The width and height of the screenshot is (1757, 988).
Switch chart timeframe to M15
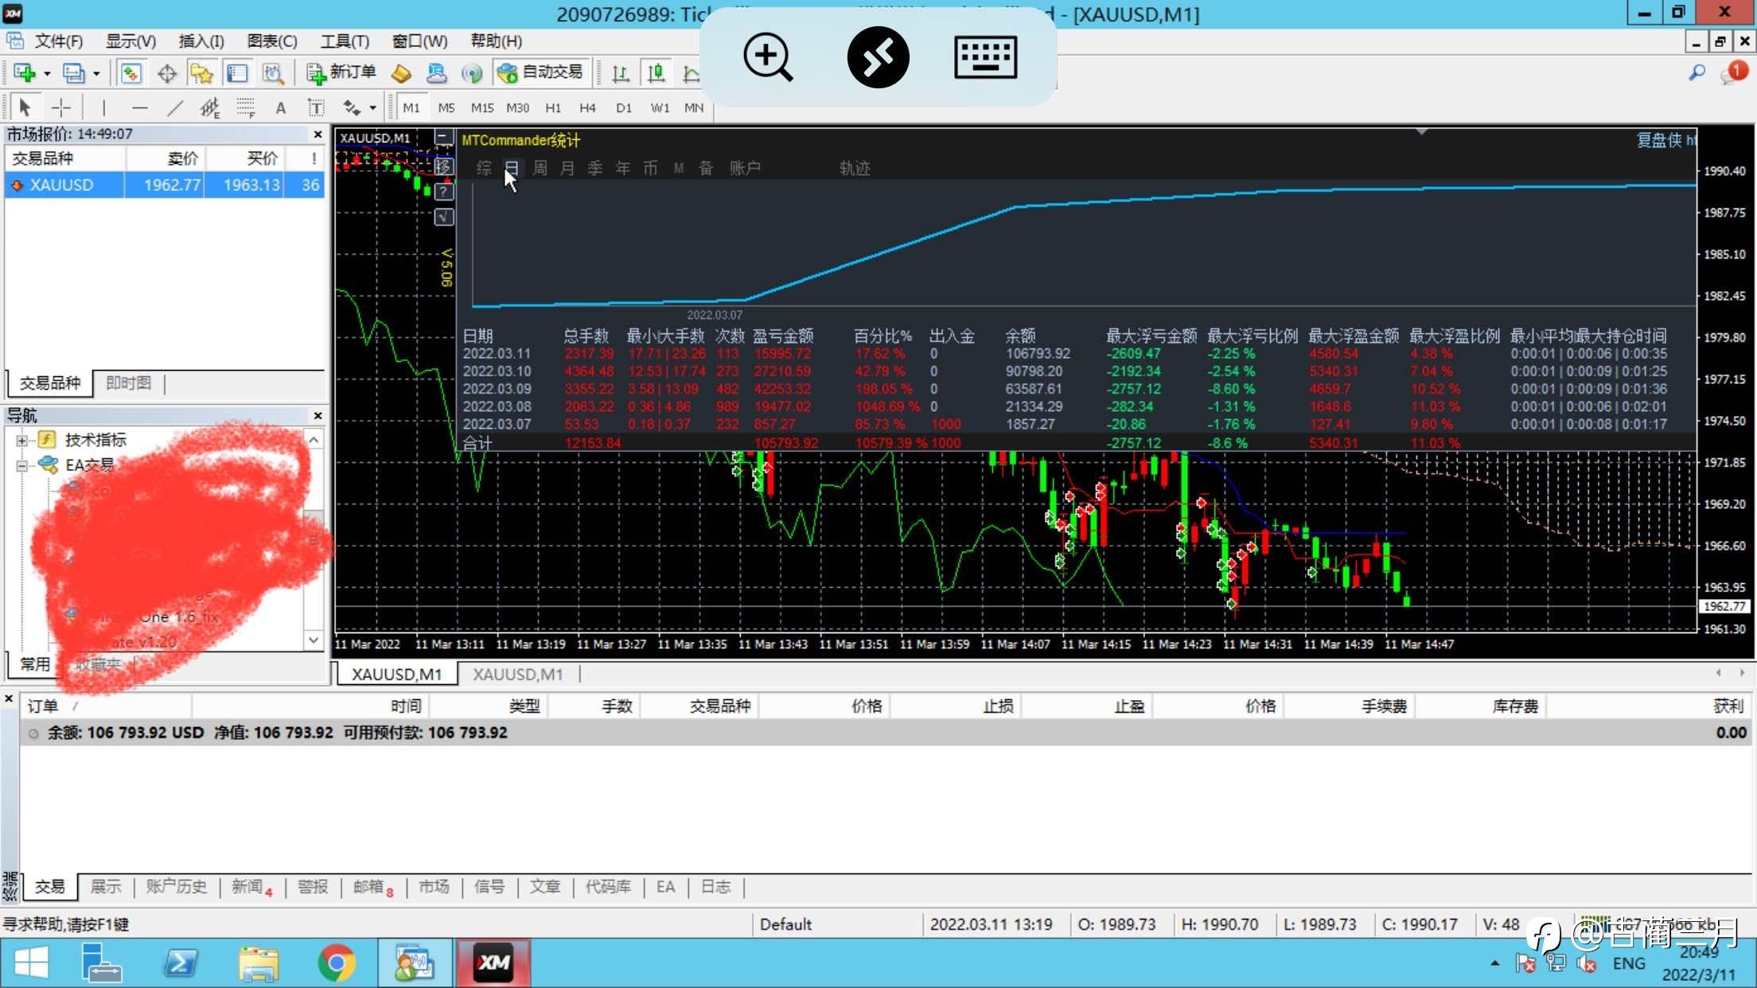[481, 107]
